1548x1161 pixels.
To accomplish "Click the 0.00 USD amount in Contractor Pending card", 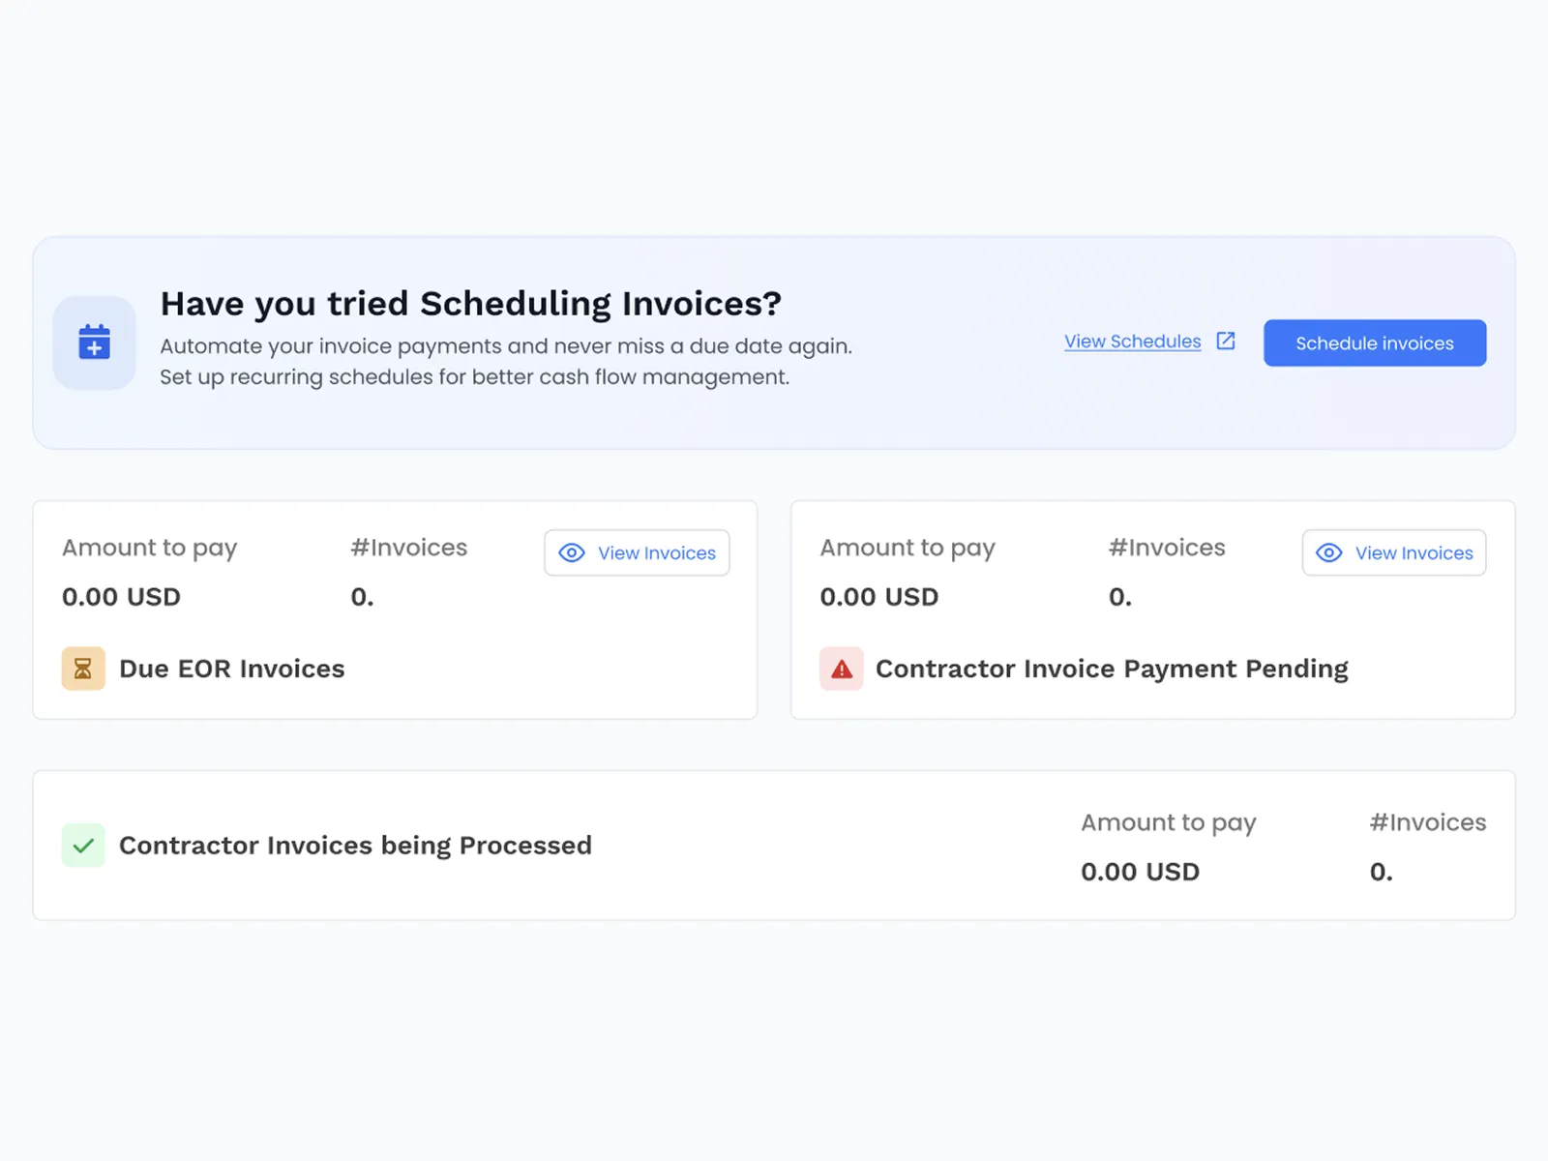I will tap(878, 597).
